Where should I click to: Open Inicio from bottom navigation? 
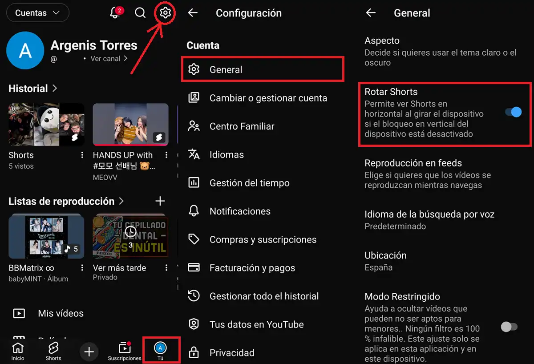click(x=17, y=351)
